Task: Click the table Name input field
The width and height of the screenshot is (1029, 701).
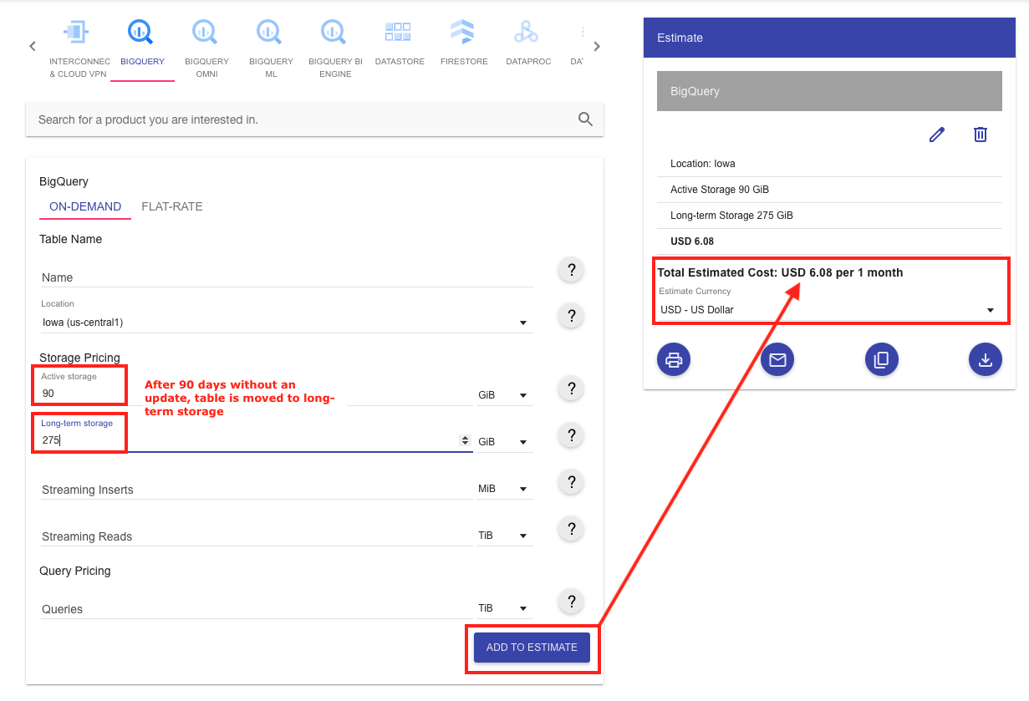Action: coord(286,277)
